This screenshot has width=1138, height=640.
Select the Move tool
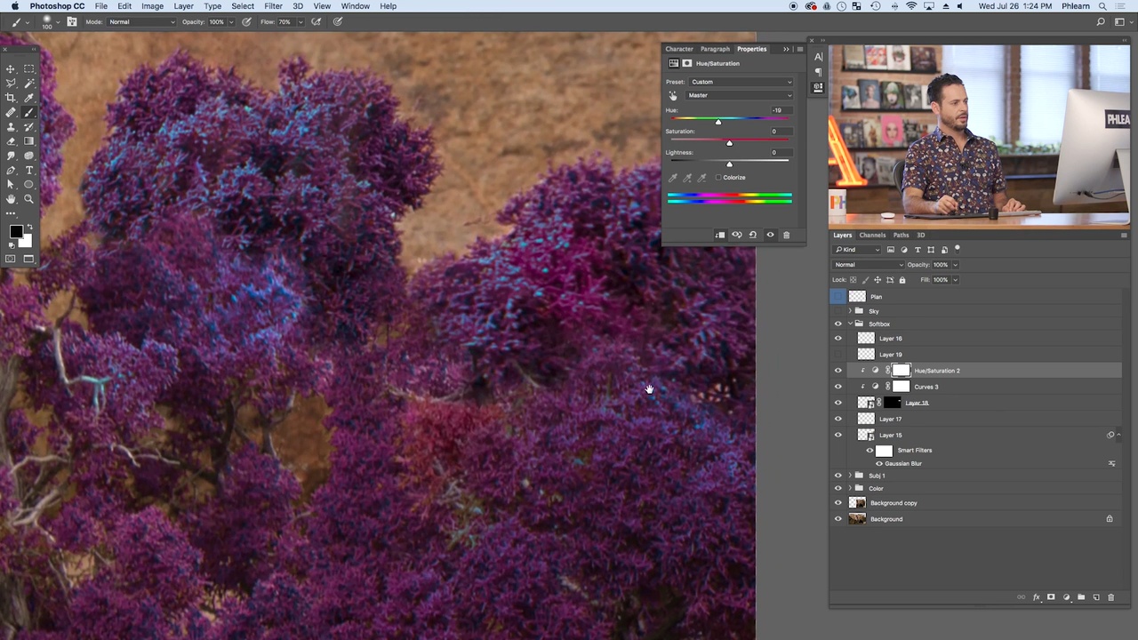(11, 68)
